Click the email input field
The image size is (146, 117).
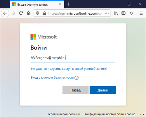click(x=73, y=58)
